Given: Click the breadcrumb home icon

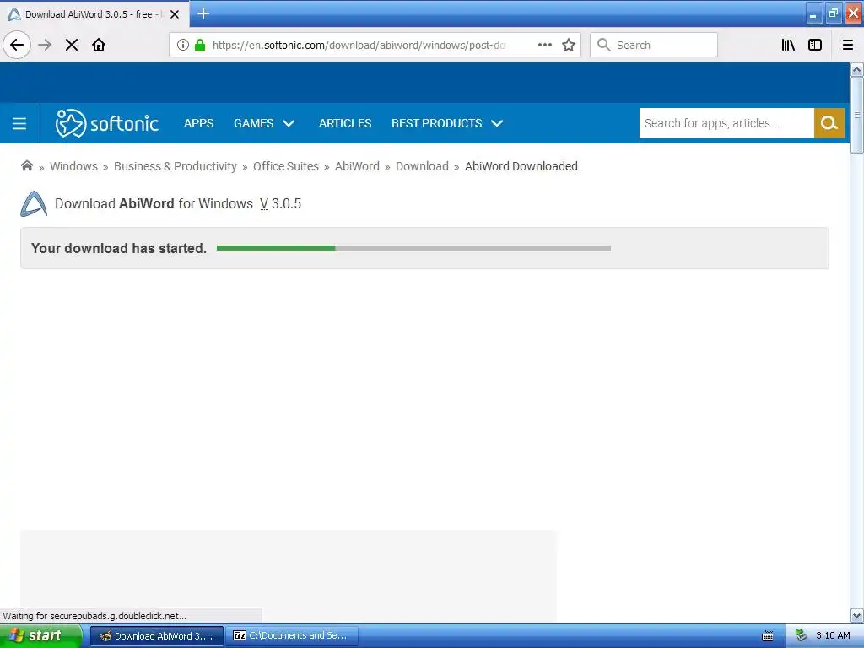Looking at the screenshot, I should 26,166.
